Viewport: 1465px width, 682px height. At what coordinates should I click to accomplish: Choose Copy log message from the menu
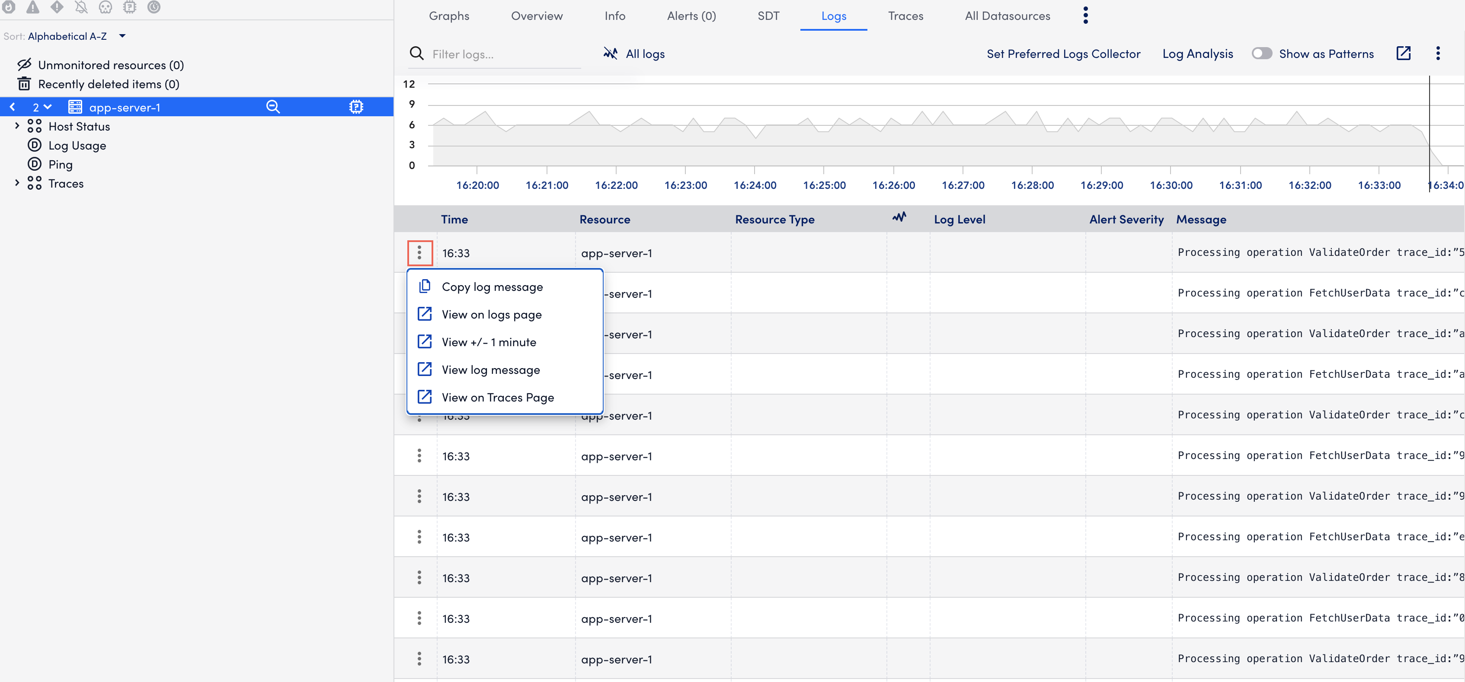[492, 287]
